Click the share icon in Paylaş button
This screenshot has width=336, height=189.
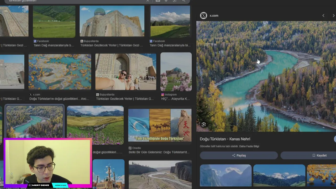(x=234, y=155)
